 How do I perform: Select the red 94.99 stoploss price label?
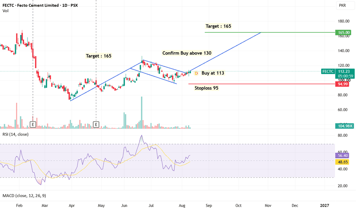click(343, 84)
